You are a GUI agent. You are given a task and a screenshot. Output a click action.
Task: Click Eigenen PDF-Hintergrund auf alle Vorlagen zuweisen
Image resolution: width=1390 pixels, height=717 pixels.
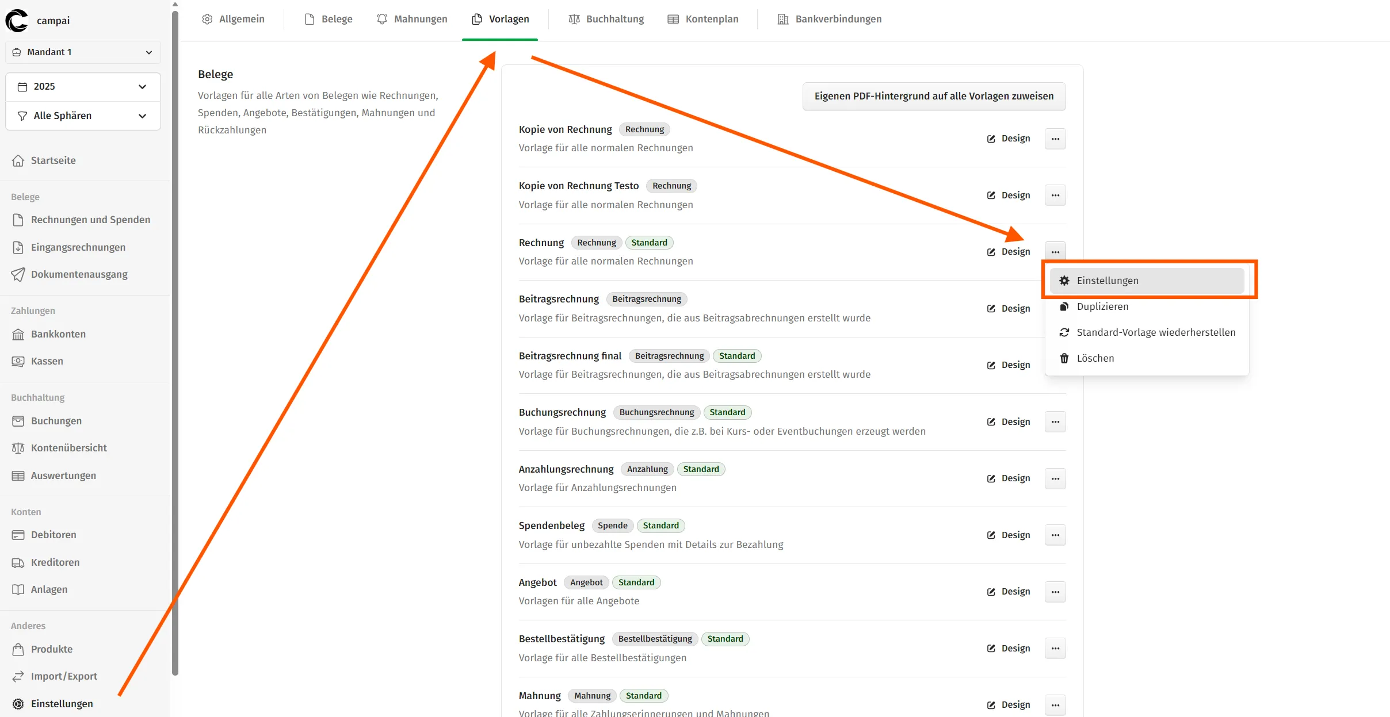pos(934,96)
